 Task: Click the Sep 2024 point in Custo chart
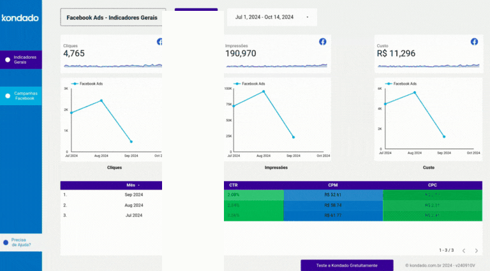pyautogui.click(x=444, y=136)
